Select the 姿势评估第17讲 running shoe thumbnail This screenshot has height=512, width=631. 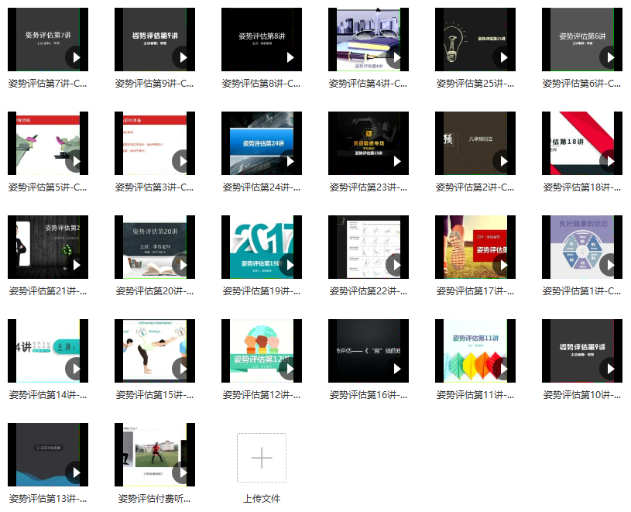475,246
